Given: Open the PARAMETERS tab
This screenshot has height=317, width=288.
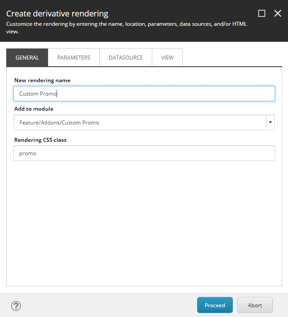Looking at the screenshot, I should pyautogui.click(x=74, y=58).
